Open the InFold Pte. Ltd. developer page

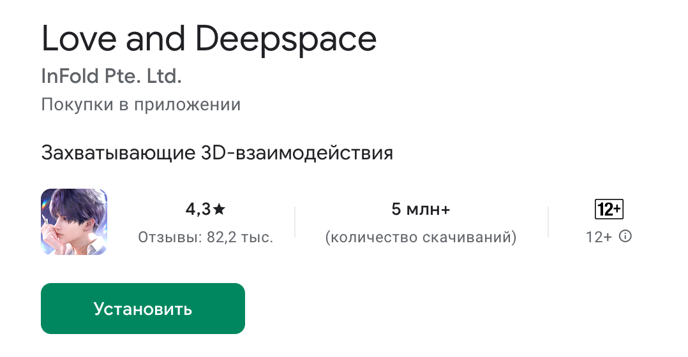pyautogui.click(x=112, y=76)
